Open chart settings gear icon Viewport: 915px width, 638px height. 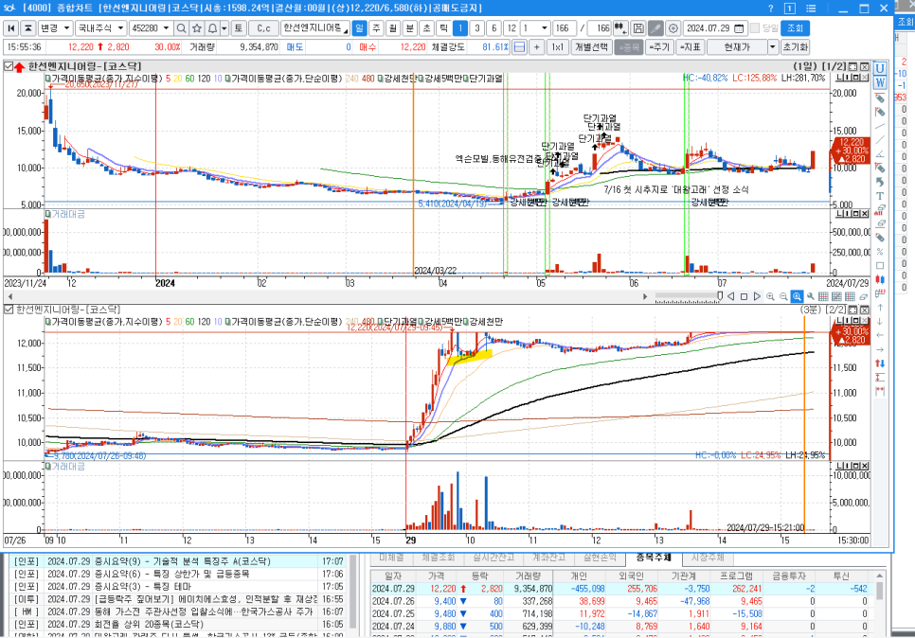click(673, 28)
